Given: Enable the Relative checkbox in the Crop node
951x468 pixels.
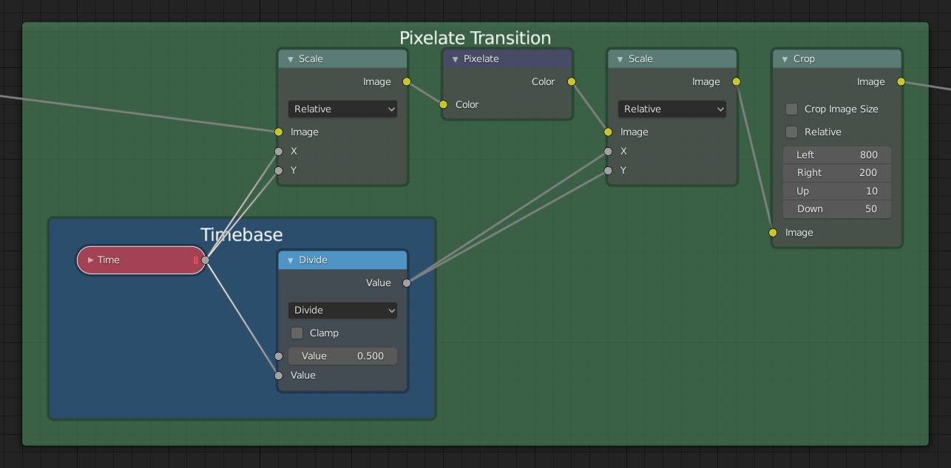Looking at the screenshot, I should (791, 132).
